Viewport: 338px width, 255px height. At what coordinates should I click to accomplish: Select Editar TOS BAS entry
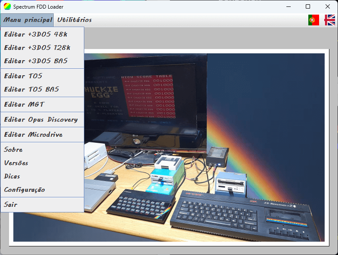[43, 89]
